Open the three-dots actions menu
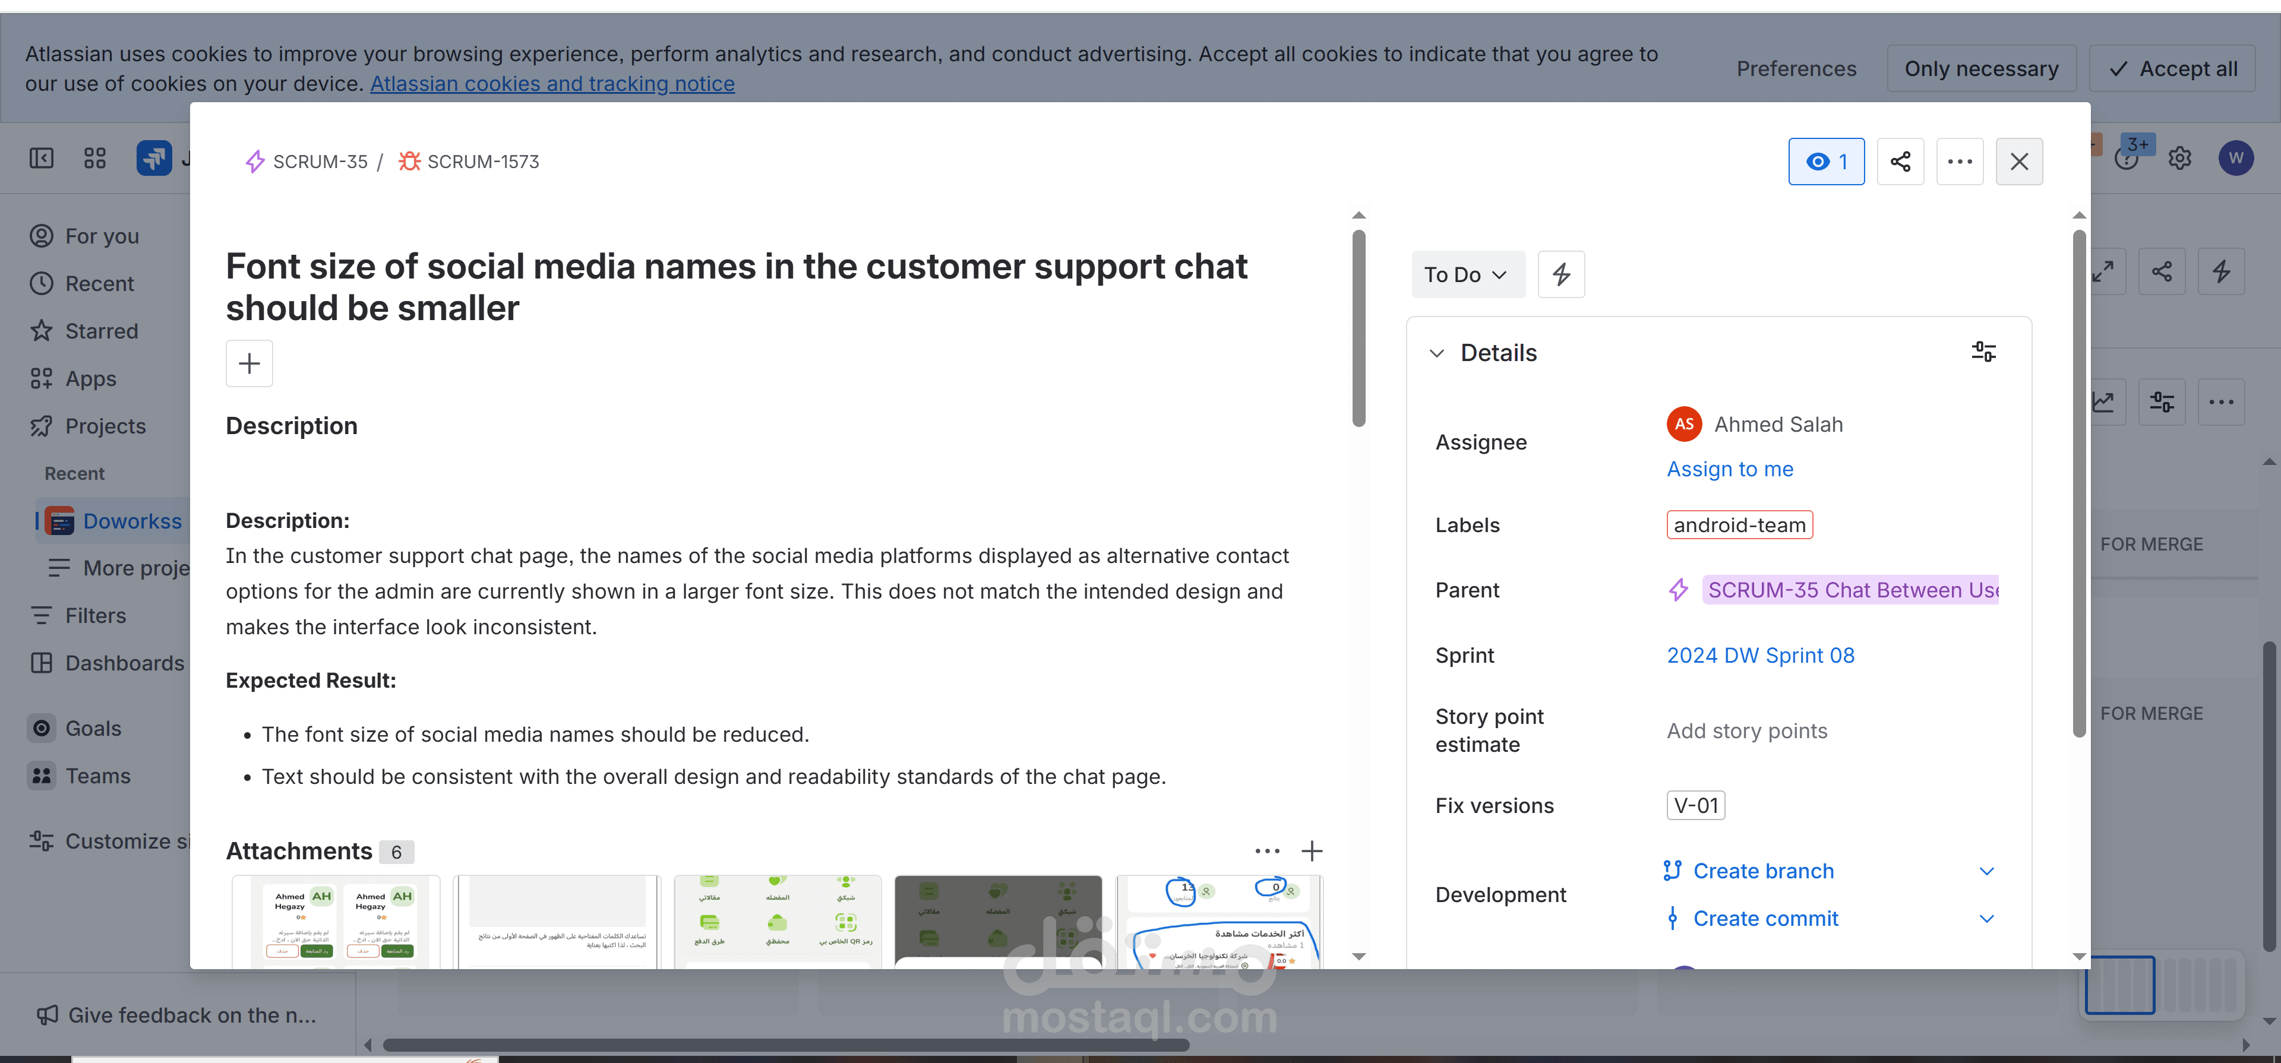 coord(1960,161)
